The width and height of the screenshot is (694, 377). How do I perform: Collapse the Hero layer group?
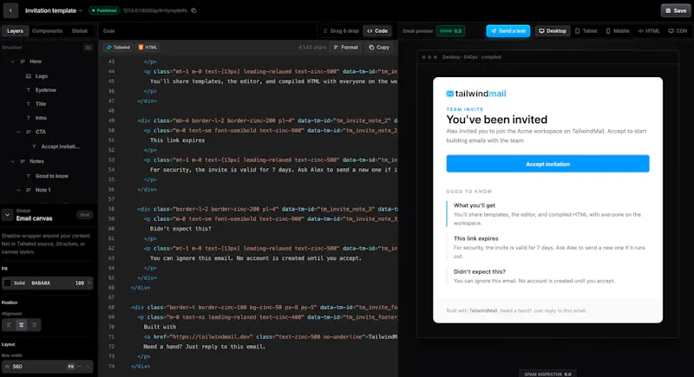pos(12,62)
